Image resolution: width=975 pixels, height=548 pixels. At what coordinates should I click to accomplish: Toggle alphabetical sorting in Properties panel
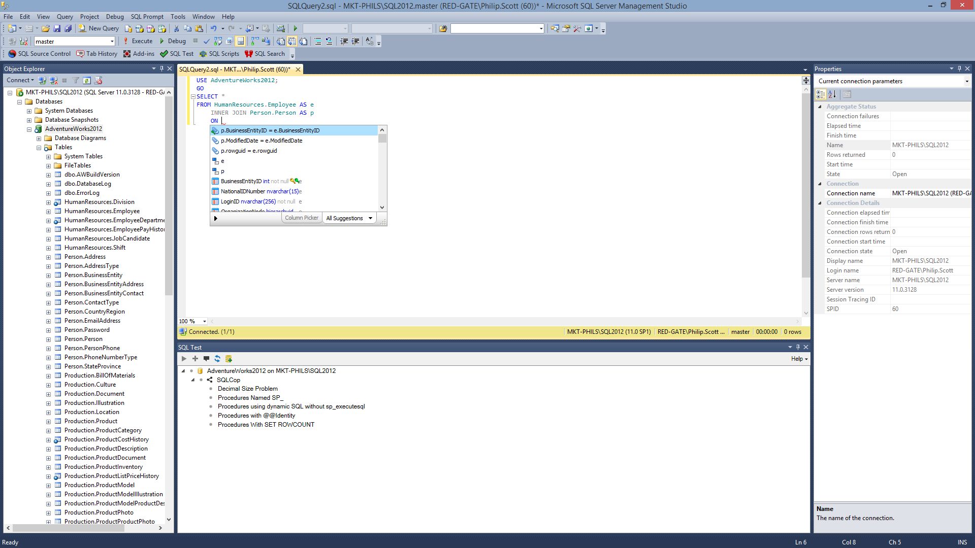pyautogui.click(x=832, y=94)
